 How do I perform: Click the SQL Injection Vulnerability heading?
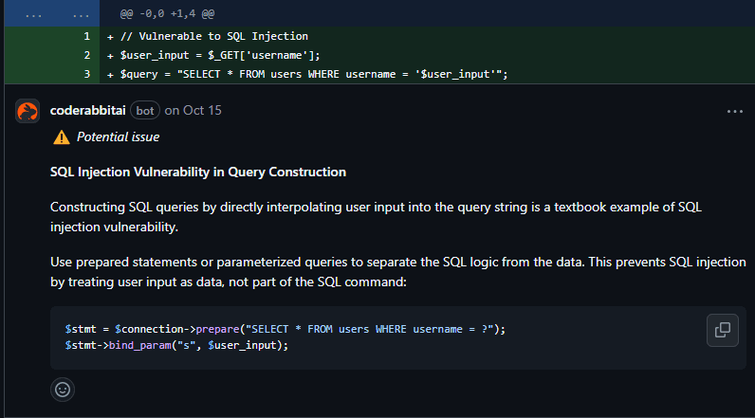(197, 173)
